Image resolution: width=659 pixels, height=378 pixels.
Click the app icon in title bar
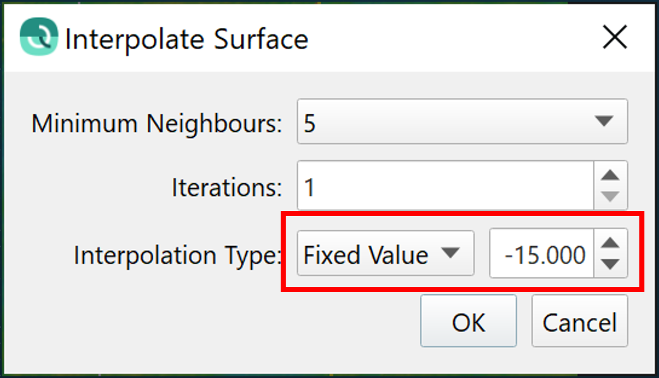[39, 37]
